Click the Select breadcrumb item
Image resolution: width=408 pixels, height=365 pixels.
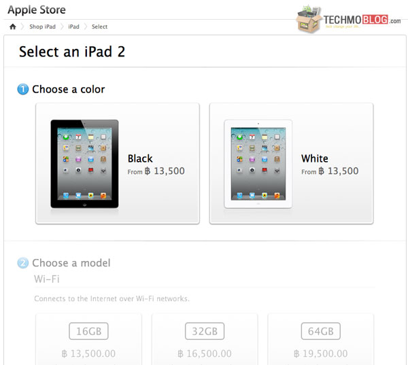click(99, 27)
